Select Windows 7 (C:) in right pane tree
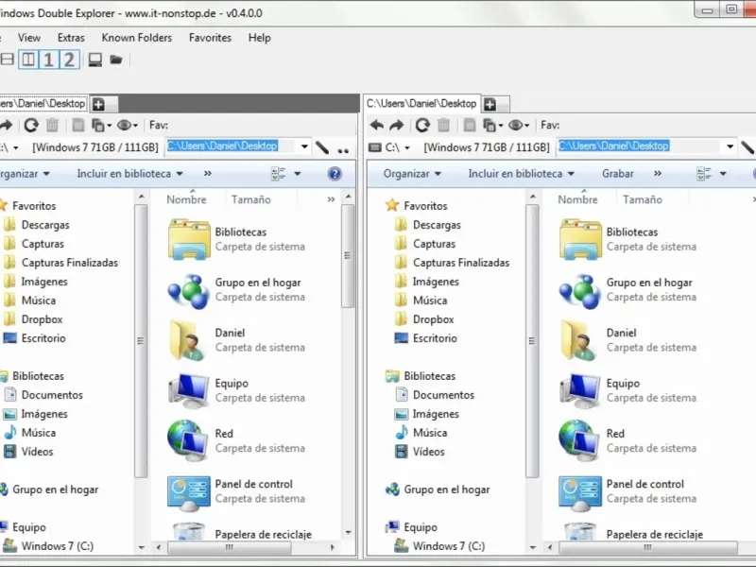Image resolution: width=756 pixels, height=567 pixels. (448, 546)
